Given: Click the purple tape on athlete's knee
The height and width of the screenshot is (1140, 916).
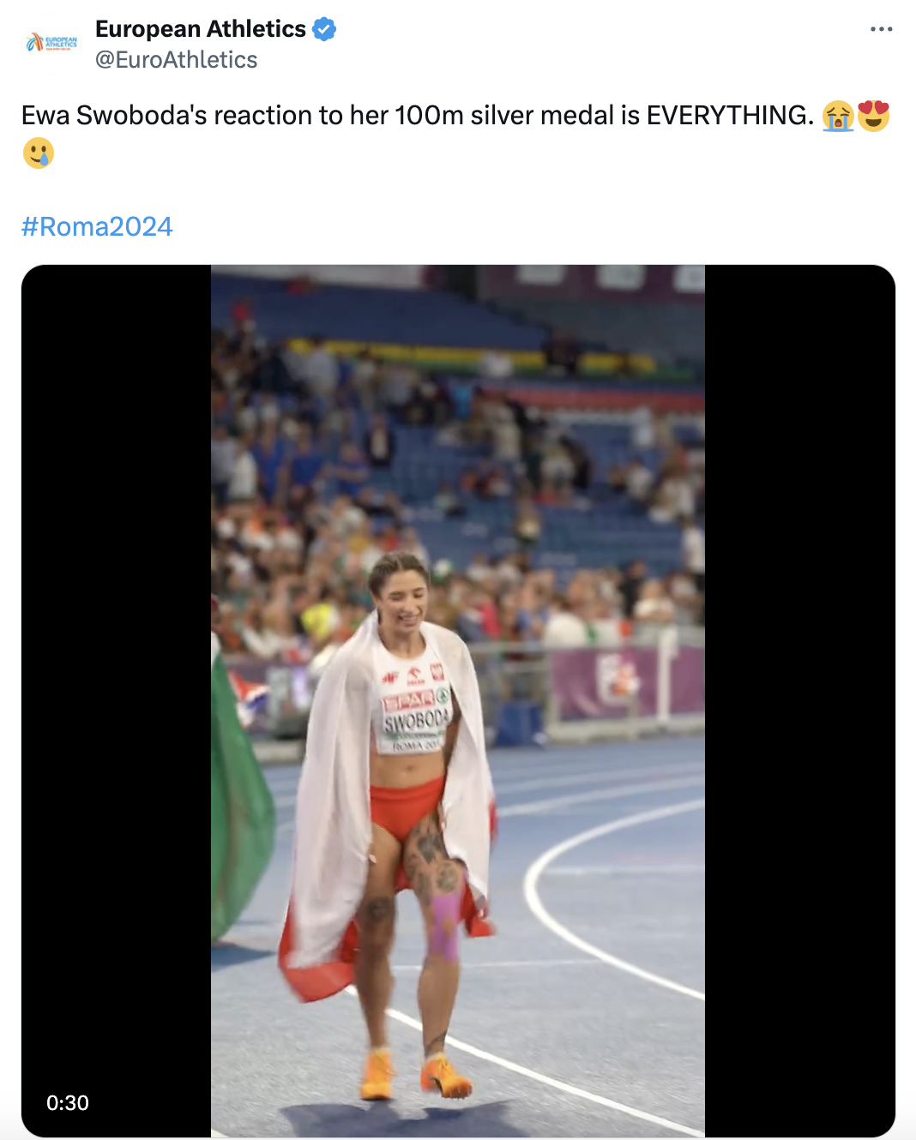Looking at the screenshot, I should pos(444,924).
